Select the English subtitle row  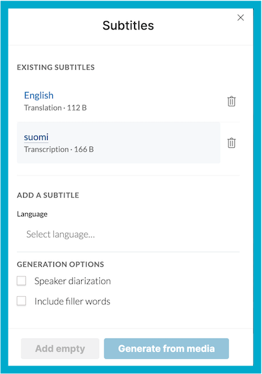[x=118, y=102]
